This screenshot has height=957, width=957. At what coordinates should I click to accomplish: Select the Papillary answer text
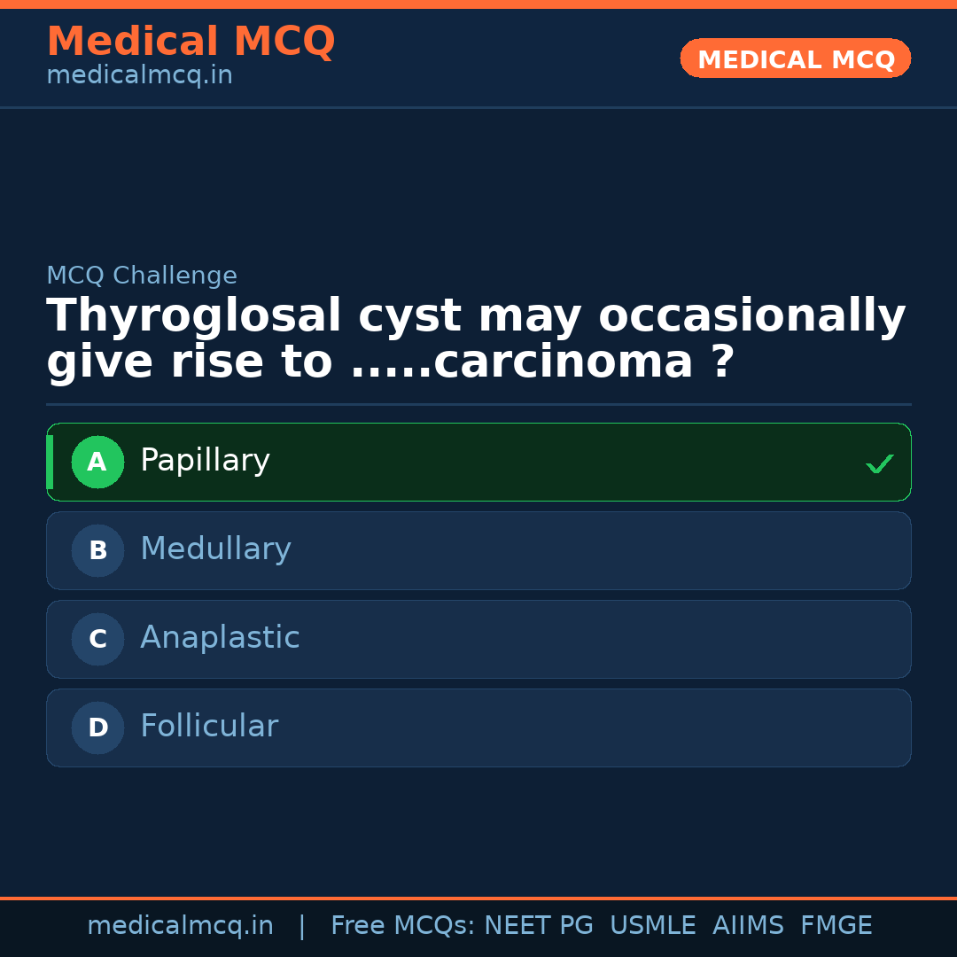coord(205,461)
